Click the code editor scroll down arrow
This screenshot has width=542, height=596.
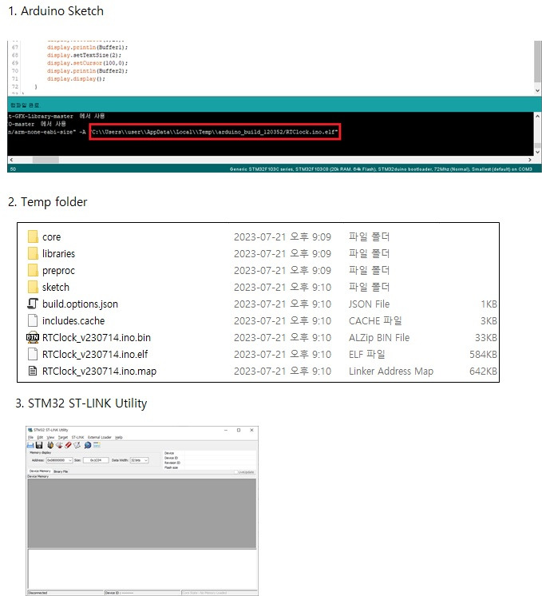pos(537,90)
